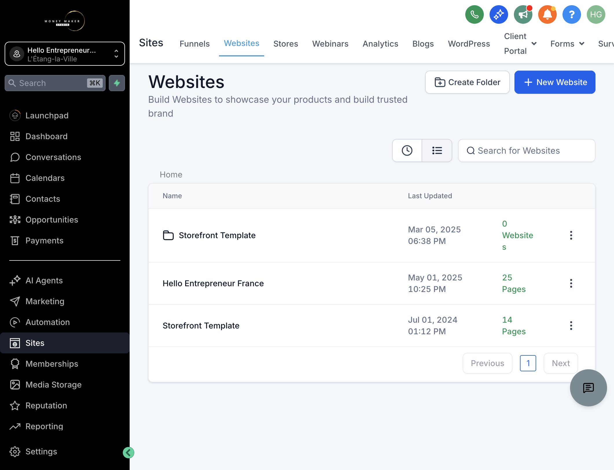Open actions menu for 14 Pages Storefront Template
614x470 pixels.
pyautogui.click(x=571, y=326)
